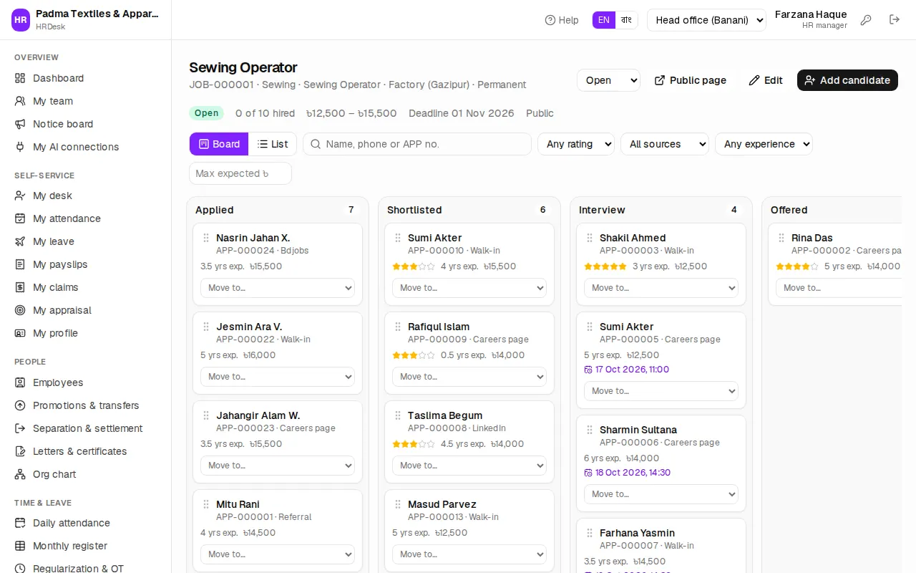This screenshot has width=916, height=573.
Task: Click the drag handle on Nasrin Jahan X. card
Action: 206,238
